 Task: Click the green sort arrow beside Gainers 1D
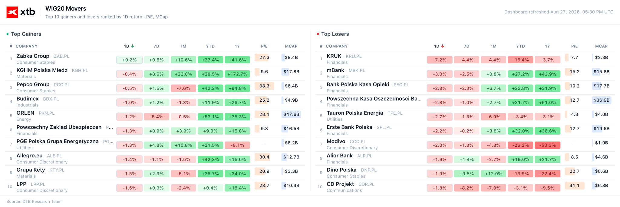[x=133, y=46]
